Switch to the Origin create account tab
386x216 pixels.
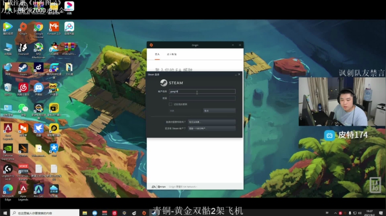[172, 54]
